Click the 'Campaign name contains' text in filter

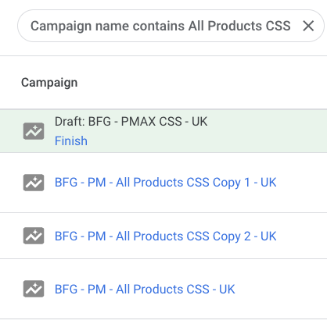click(108, 26)
